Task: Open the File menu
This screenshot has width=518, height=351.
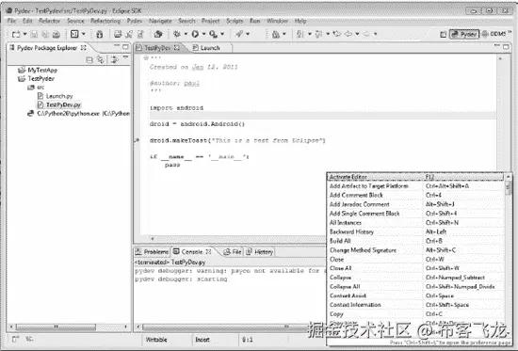Action: [11, 21]
